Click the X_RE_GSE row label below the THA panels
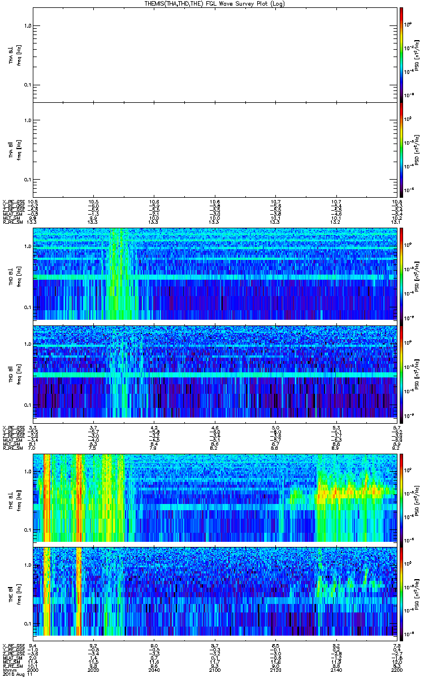This screenshot has height=678, width=424. pos(13,202)
